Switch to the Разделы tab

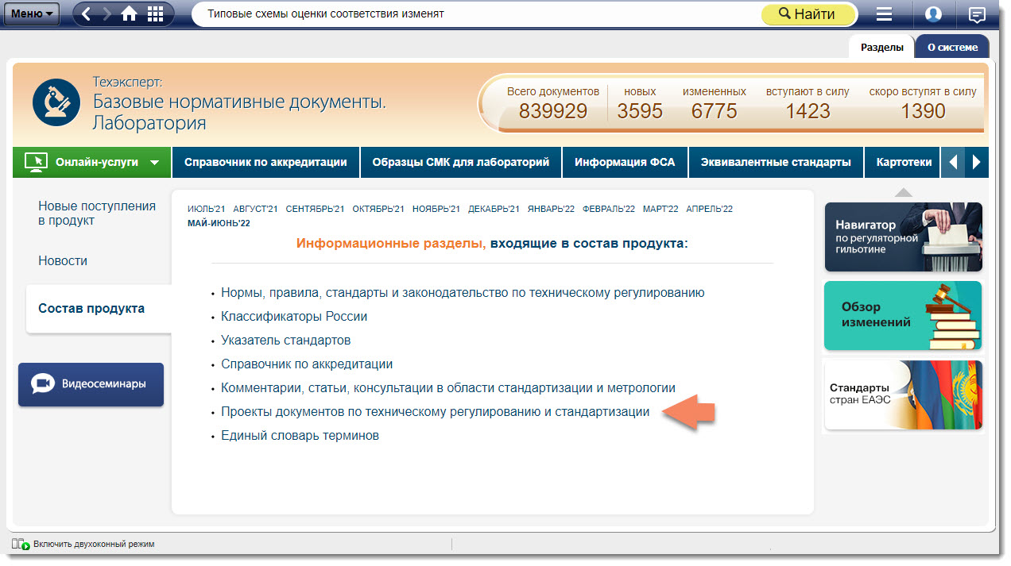point(882,47)
